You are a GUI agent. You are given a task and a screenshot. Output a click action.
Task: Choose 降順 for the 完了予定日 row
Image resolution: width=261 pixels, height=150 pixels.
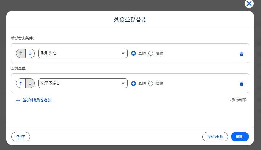coord(151,83)
